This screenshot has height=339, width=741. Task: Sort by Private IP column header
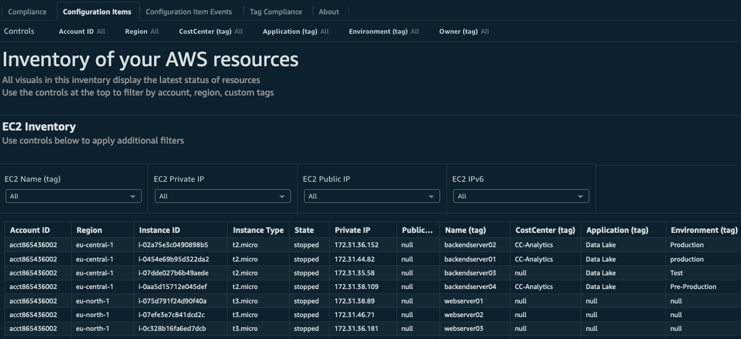[352, 230]
